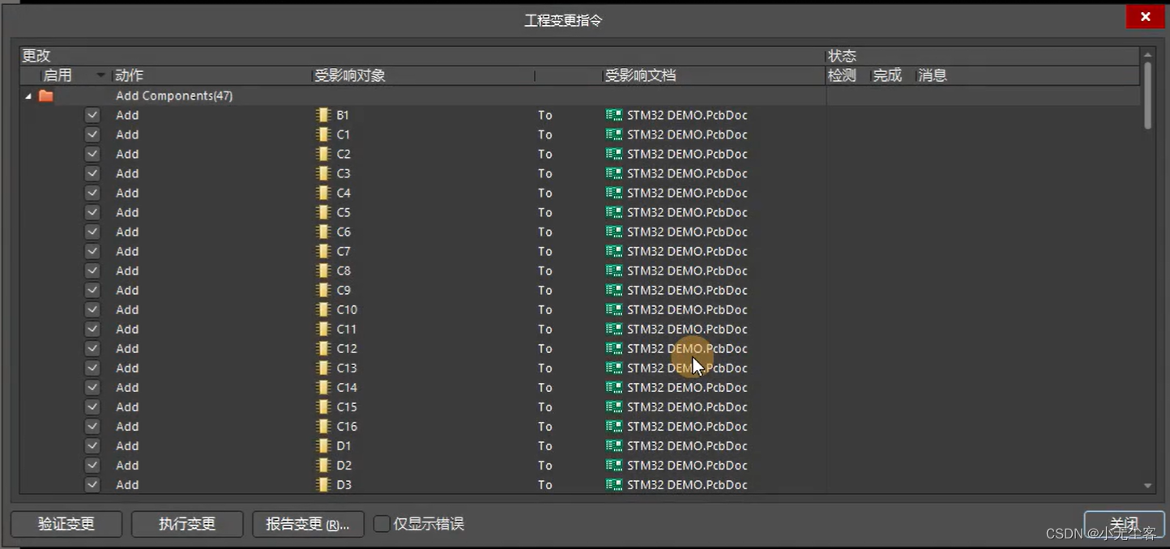This screenshot has width=1170, height=549.
Task: Click the PcbDoc icon on the C9 row
Action: [613, 290]
